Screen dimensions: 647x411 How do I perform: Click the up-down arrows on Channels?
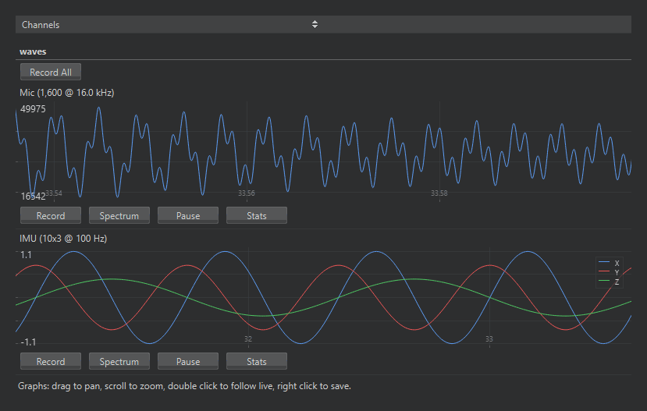click(315, 24)
